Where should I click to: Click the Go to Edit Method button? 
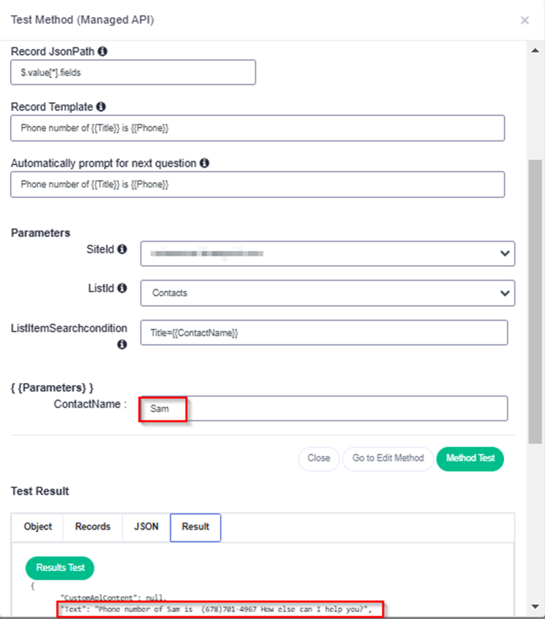(388, 458)
